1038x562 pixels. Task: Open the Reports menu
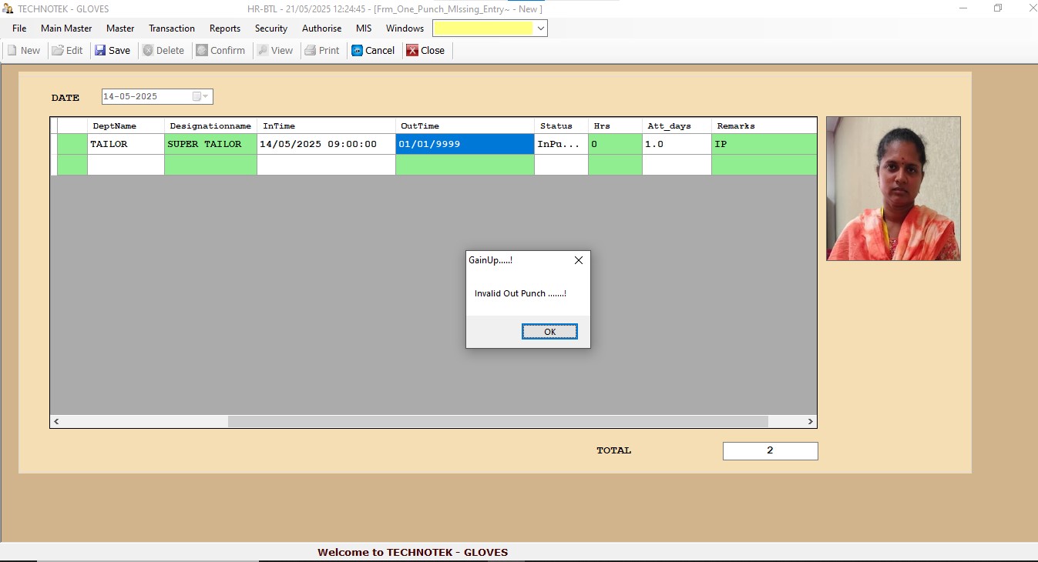point(225,28)
